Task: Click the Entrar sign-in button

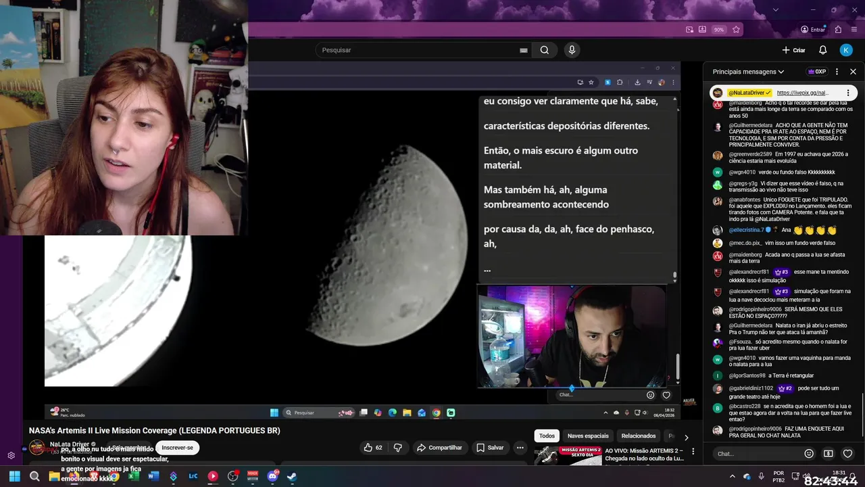Action: [813, 30]
